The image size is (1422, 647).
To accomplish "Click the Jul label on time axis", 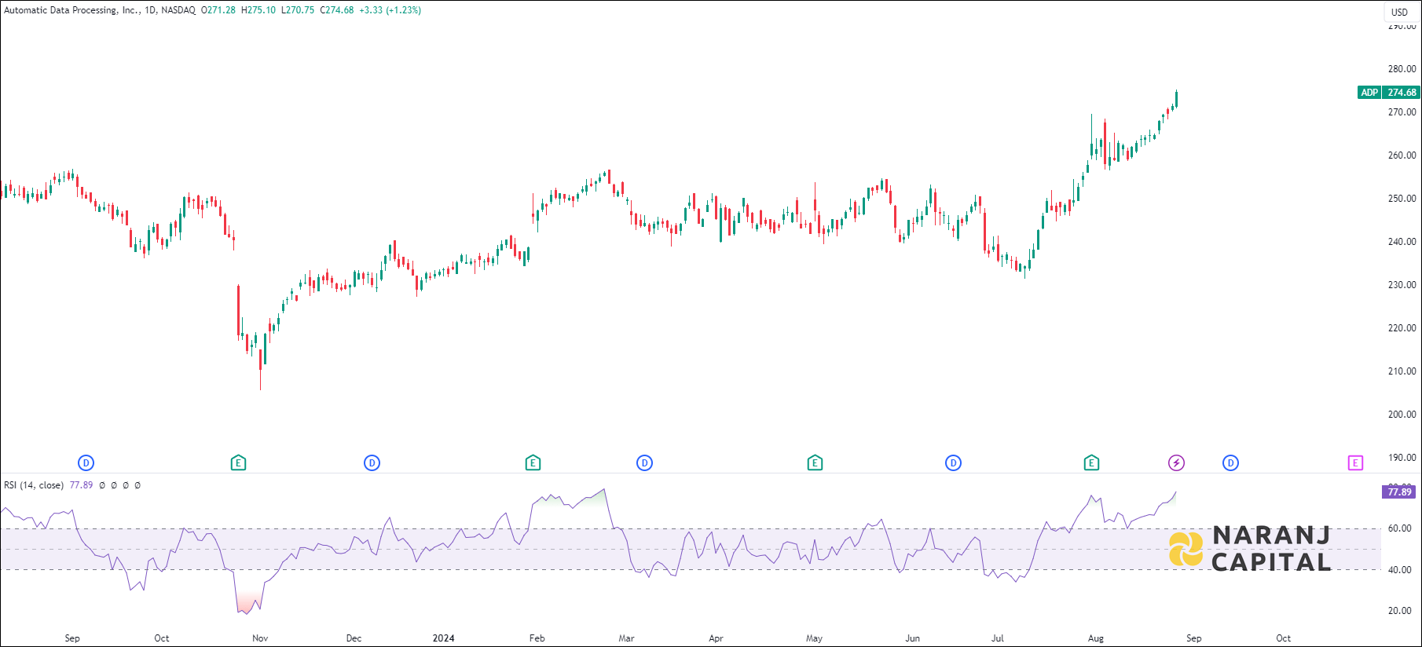I will click(x=997, y=638).
